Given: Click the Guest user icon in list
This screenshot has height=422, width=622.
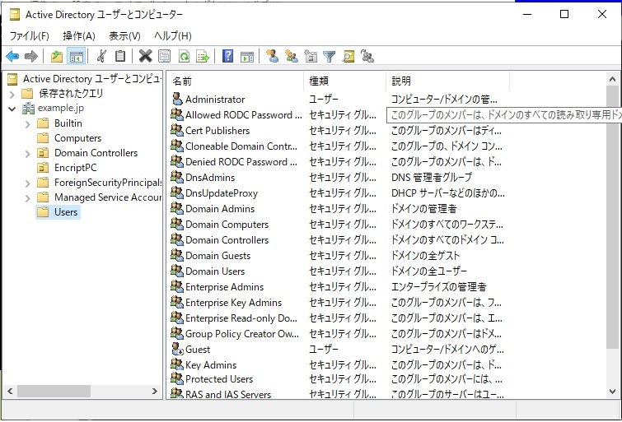Looking at the screenshot, I should (x=177, y=349).
